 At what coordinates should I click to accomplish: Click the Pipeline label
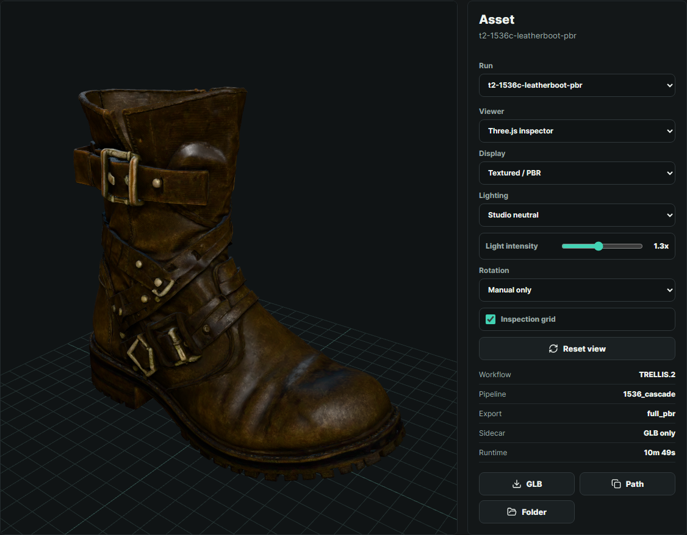[492, 394]
